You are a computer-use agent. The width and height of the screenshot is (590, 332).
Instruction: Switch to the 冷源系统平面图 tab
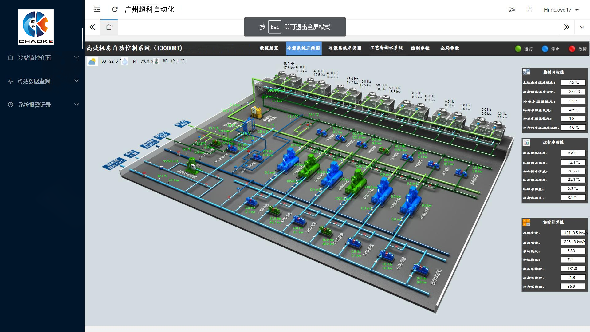tap(345, 48)
